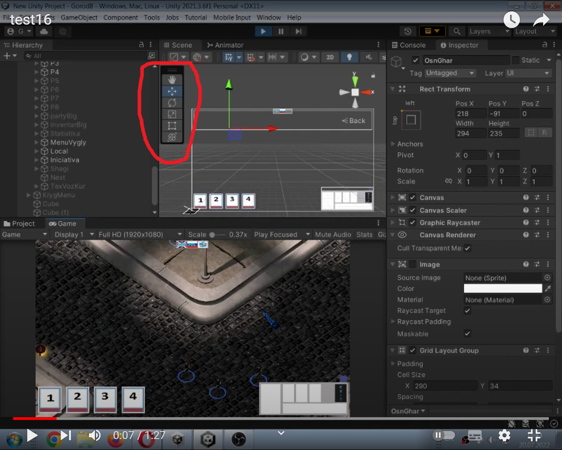The height and width of the screenshot is (450, 562).
Task: Disable the Graphic Raycaster checkbox
Action: (x=412, y=223)
